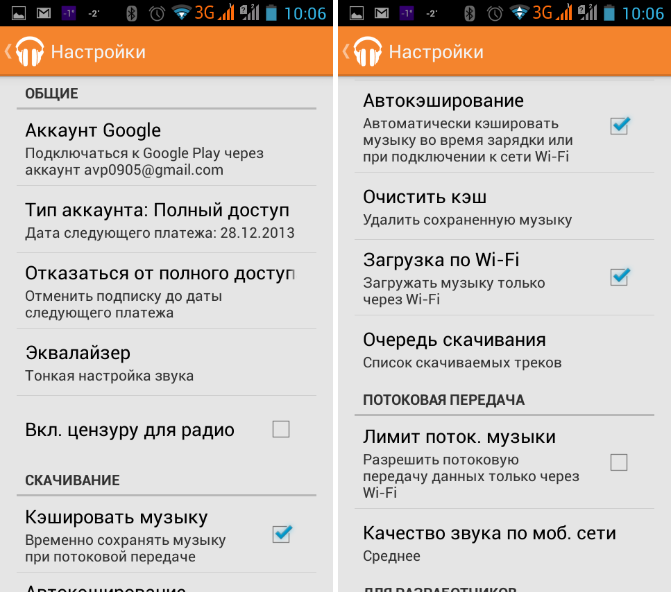Image resolution: width=671 pixels, height=592 pixels.
Task: Tap picture notification icon in left status bar
Action: (x=19, y=13)
